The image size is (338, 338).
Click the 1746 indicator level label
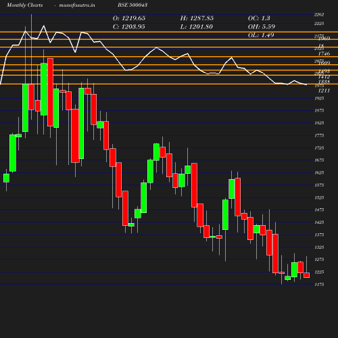point(324,53)
